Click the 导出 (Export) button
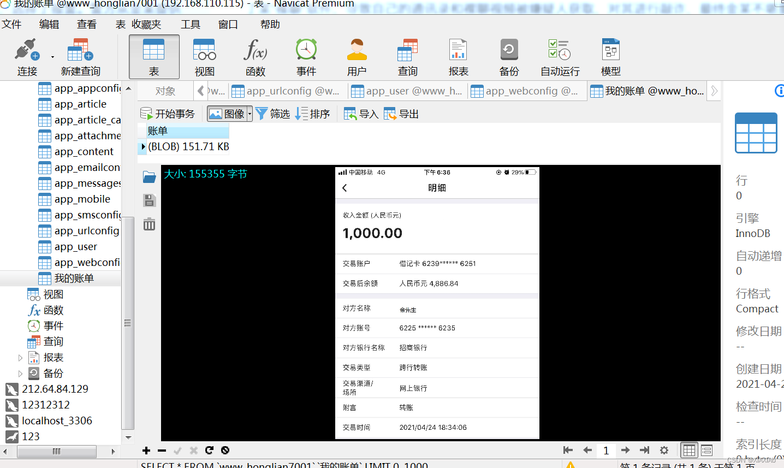The height and width of the screenshot is (468, 784). pos(401,114)
